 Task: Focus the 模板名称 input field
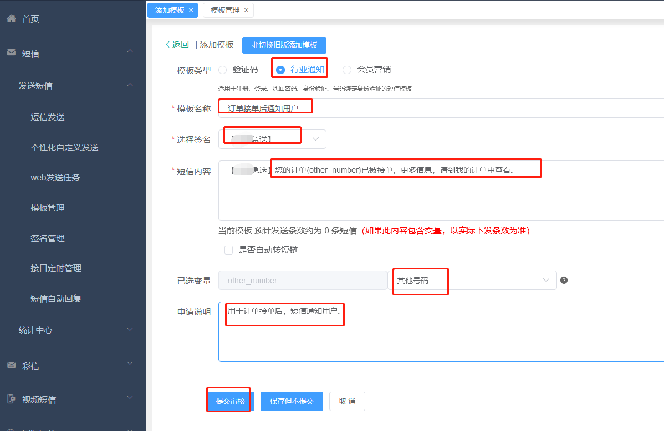pos(441,108)
